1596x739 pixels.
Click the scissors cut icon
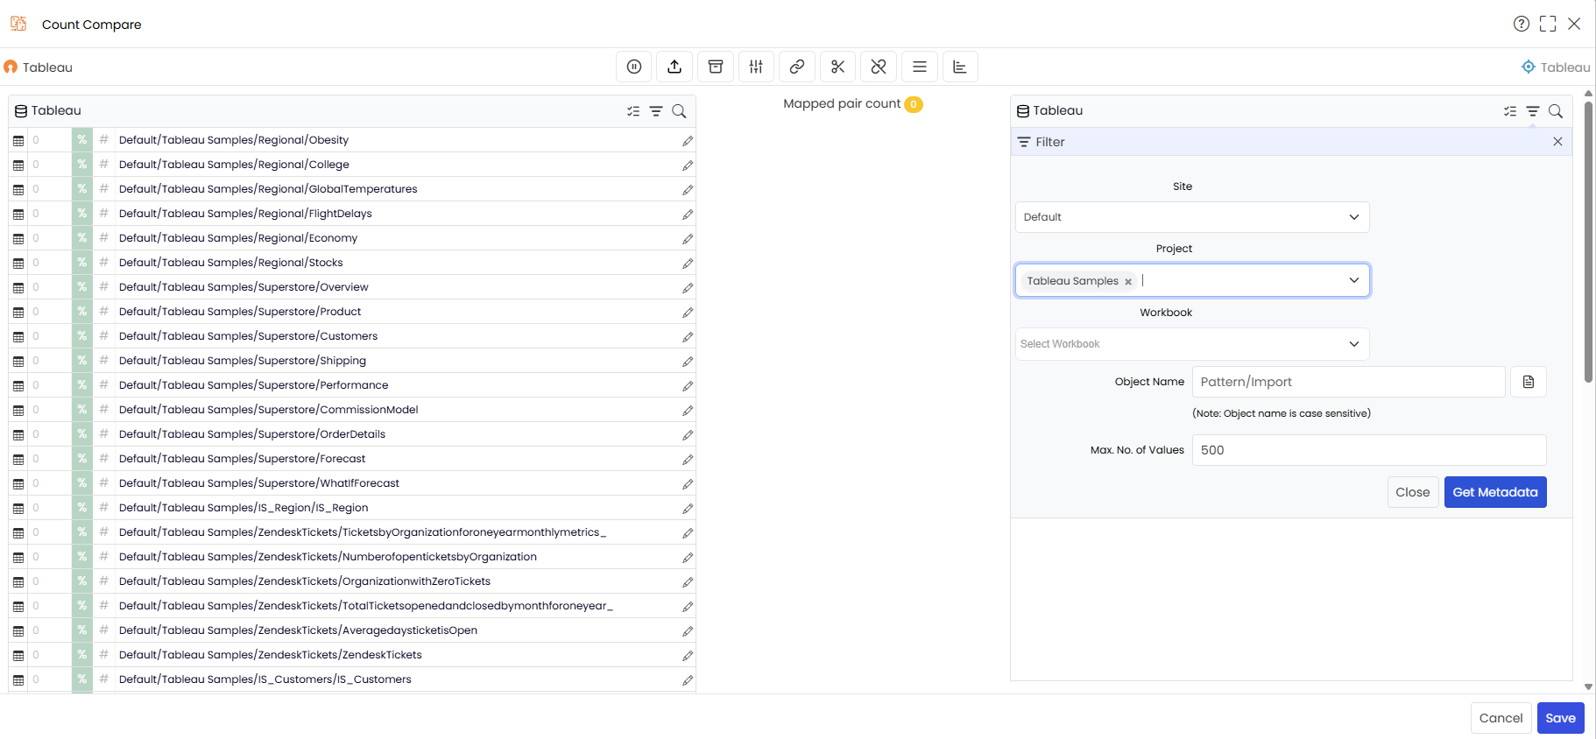click(837, 67)
